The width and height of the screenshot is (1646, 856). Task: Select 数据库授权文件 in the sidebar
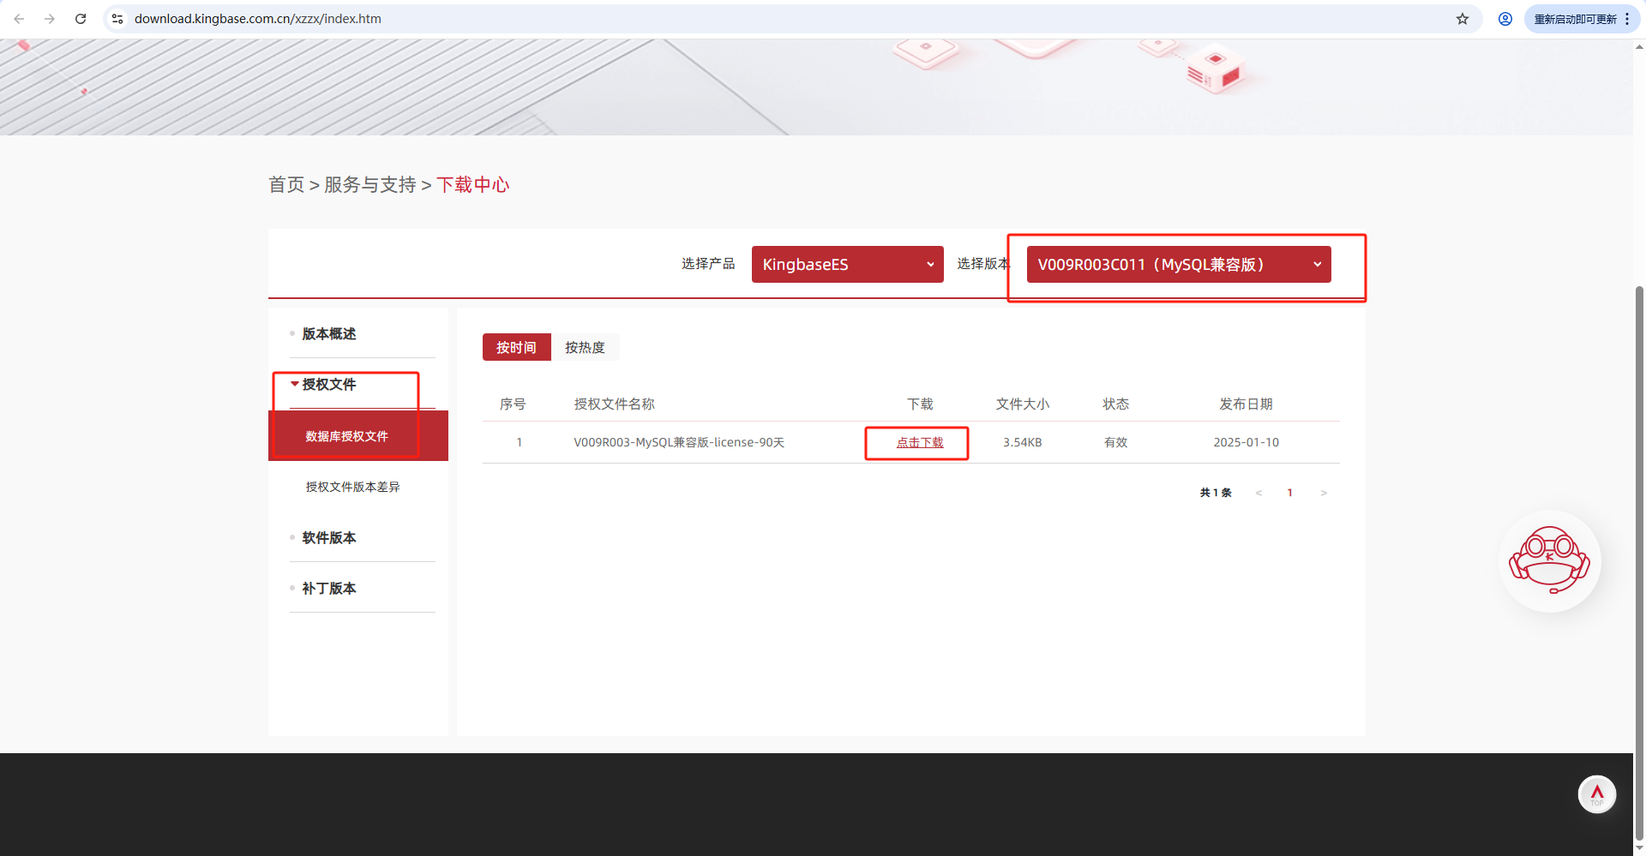pyautogui.click(x=358, y=436)
